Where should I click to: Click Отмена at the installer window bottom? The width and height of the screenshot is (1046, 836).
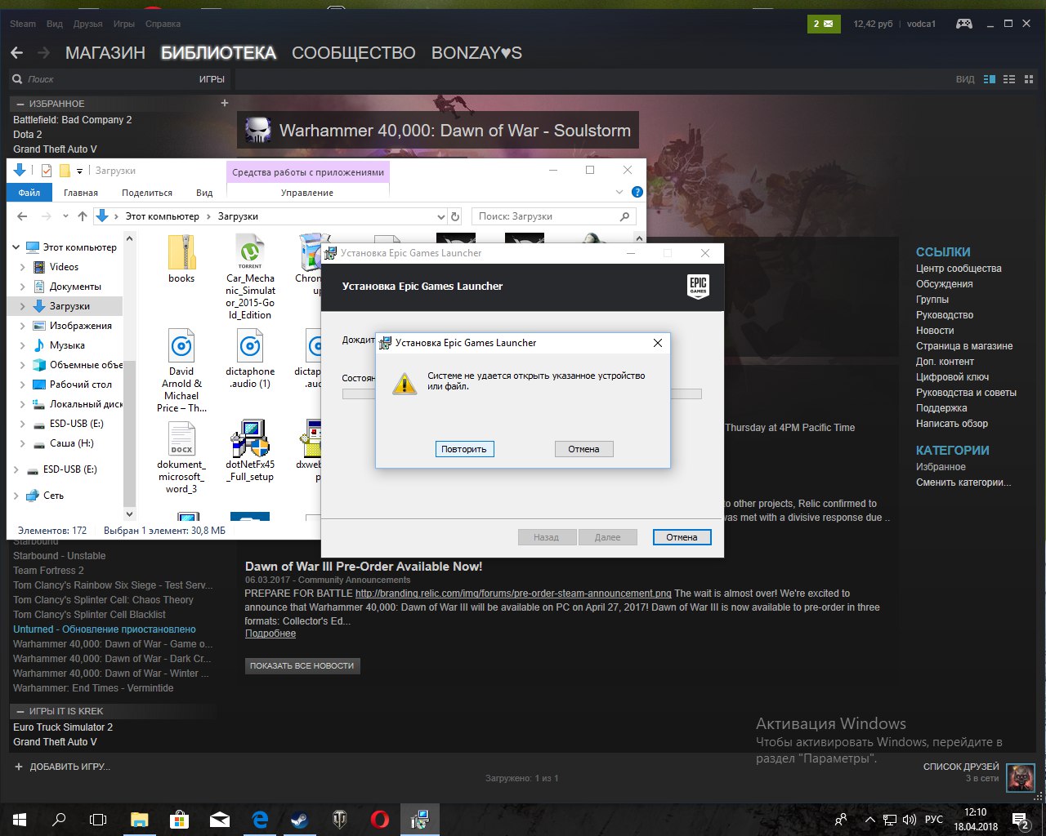pyautogui.click(x=682, y=537)
